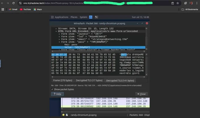Image resolution: width=200 pixels, height=118 pixels.
Task: Open capture file properties icon in status bar
Action: [67, 115]
